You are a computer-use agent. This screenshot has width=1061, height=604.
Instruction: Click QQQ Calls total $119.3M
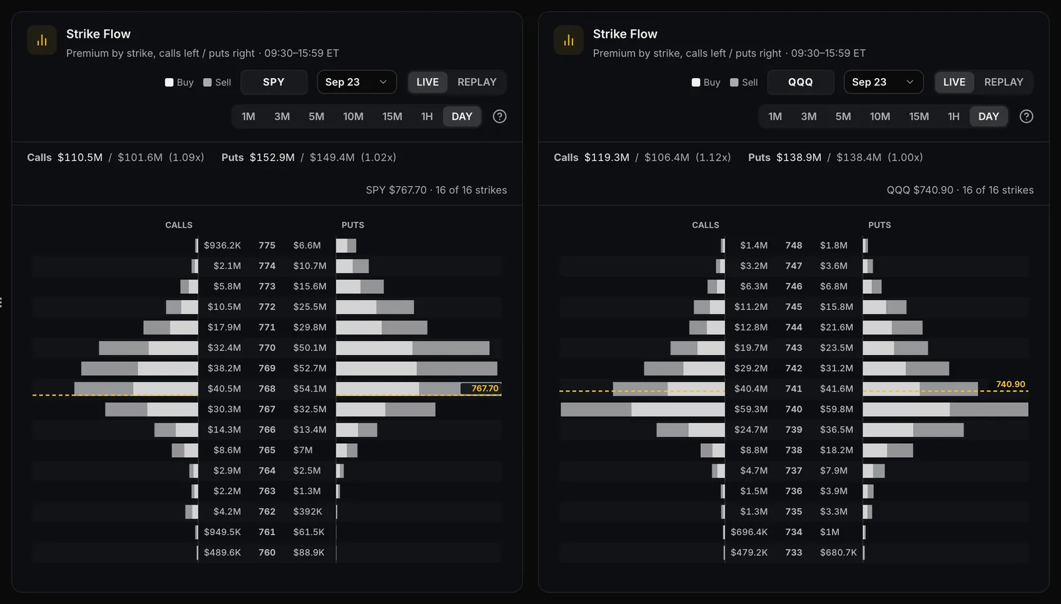(x=607, y=158)
